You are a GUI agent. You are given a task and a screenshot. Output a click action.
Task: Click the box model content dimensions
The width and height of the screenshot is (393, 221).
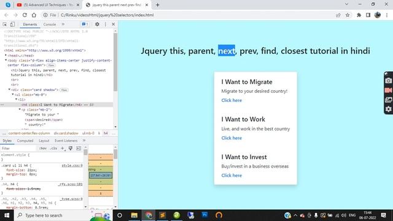pos(101,176)
